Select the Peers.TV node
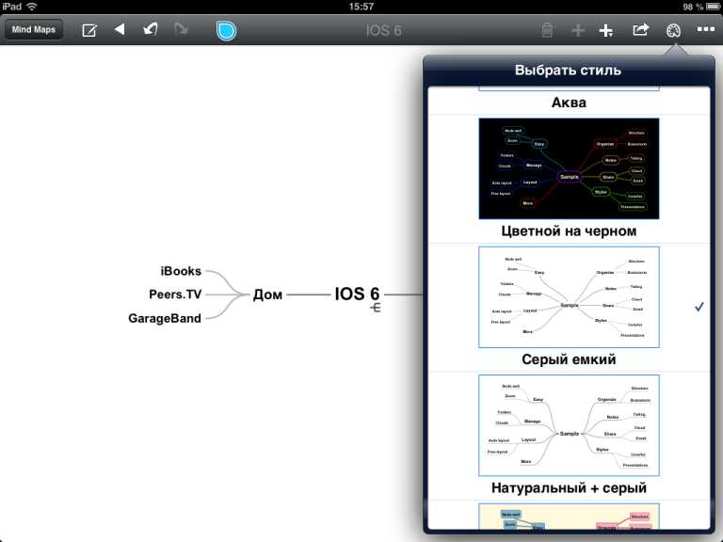 pyautogui.click(x=175, y=294)
